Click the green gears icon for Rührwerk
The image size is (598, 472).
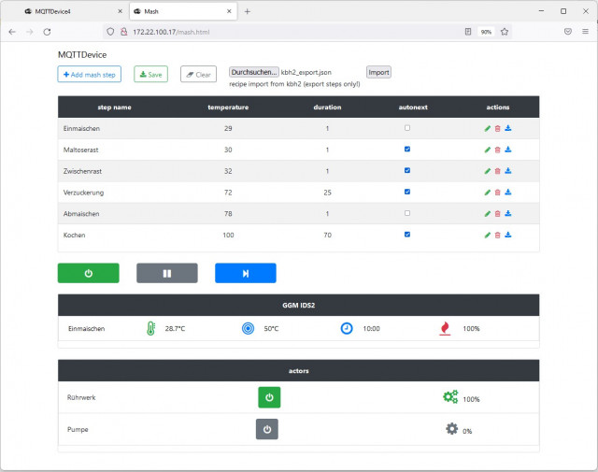[x=450, y=397]
